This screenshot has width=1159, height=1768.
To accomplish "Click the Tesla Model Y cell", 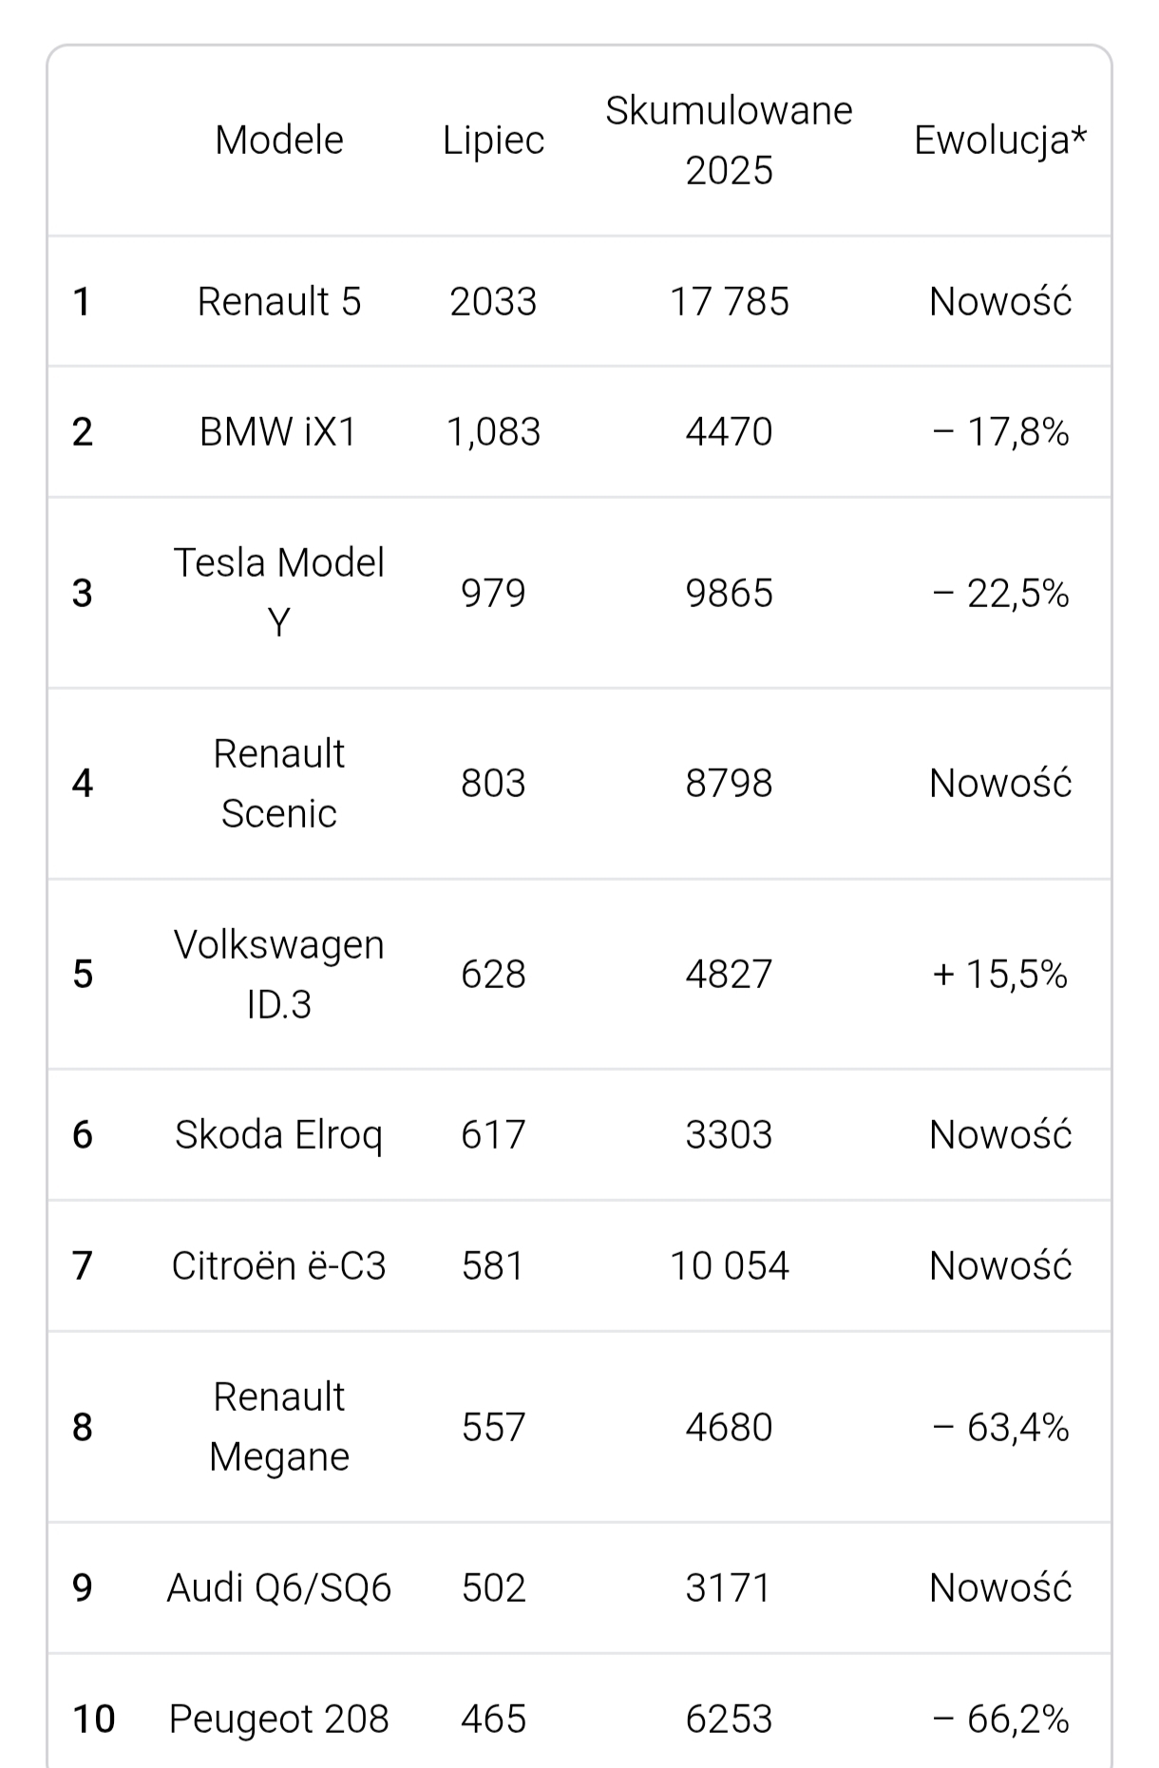I will 278,593.
